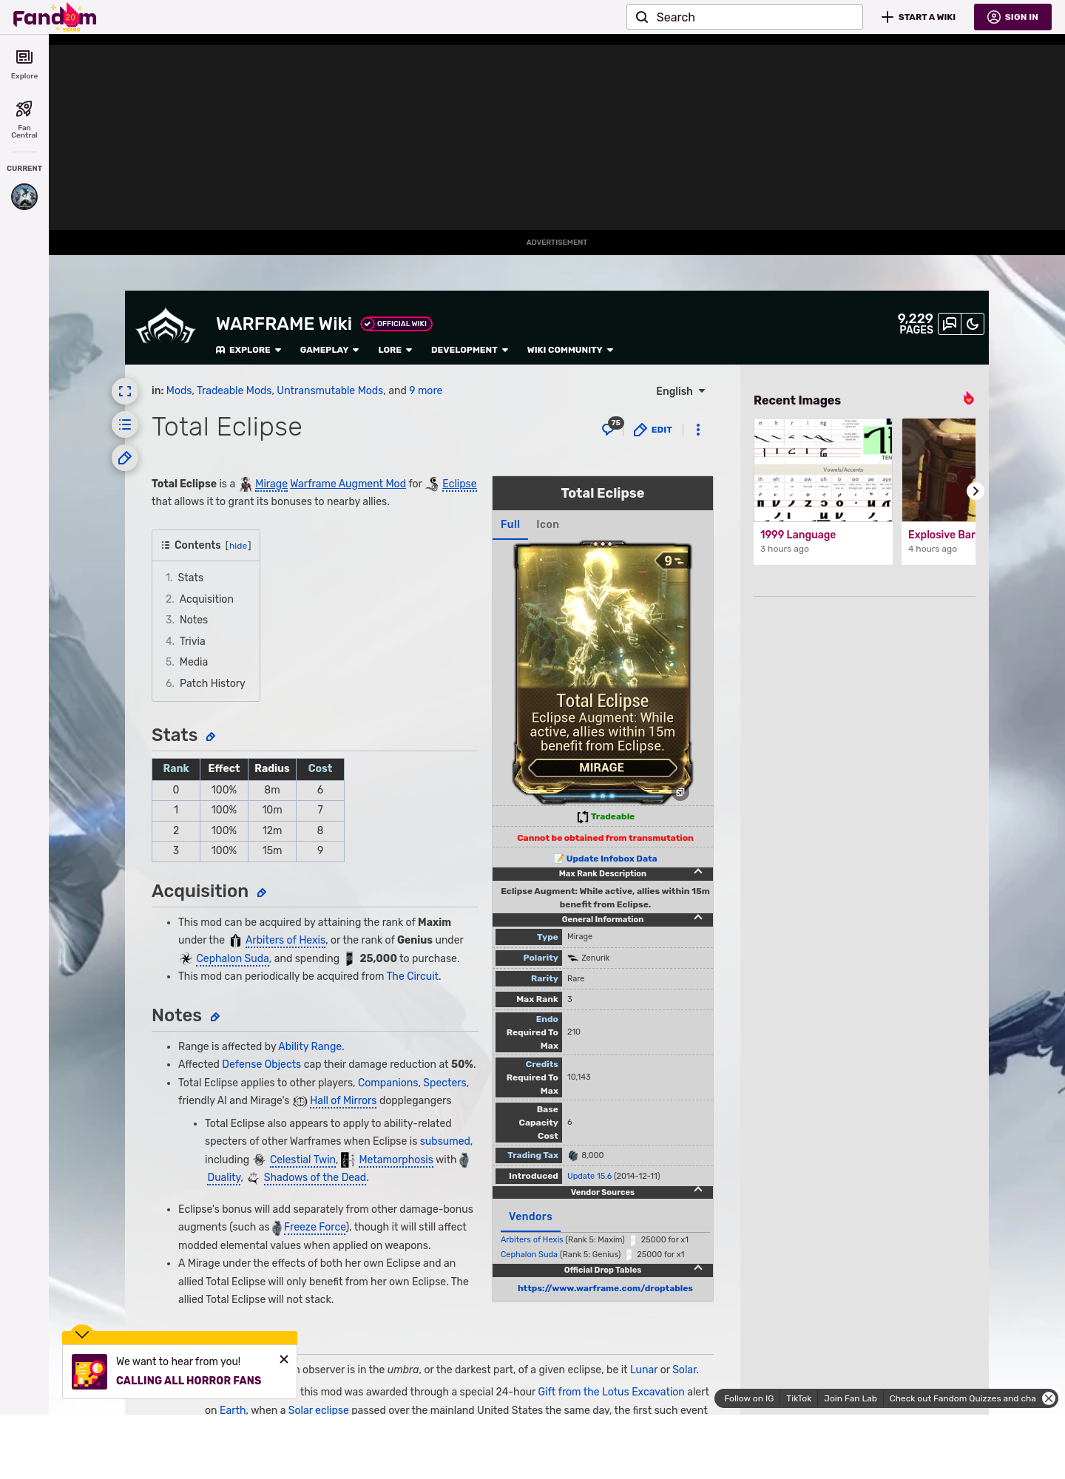The width and height of the screenshot is (1065, 1479).
Task: Switch to the Full image tab
Action: [510, 524]
